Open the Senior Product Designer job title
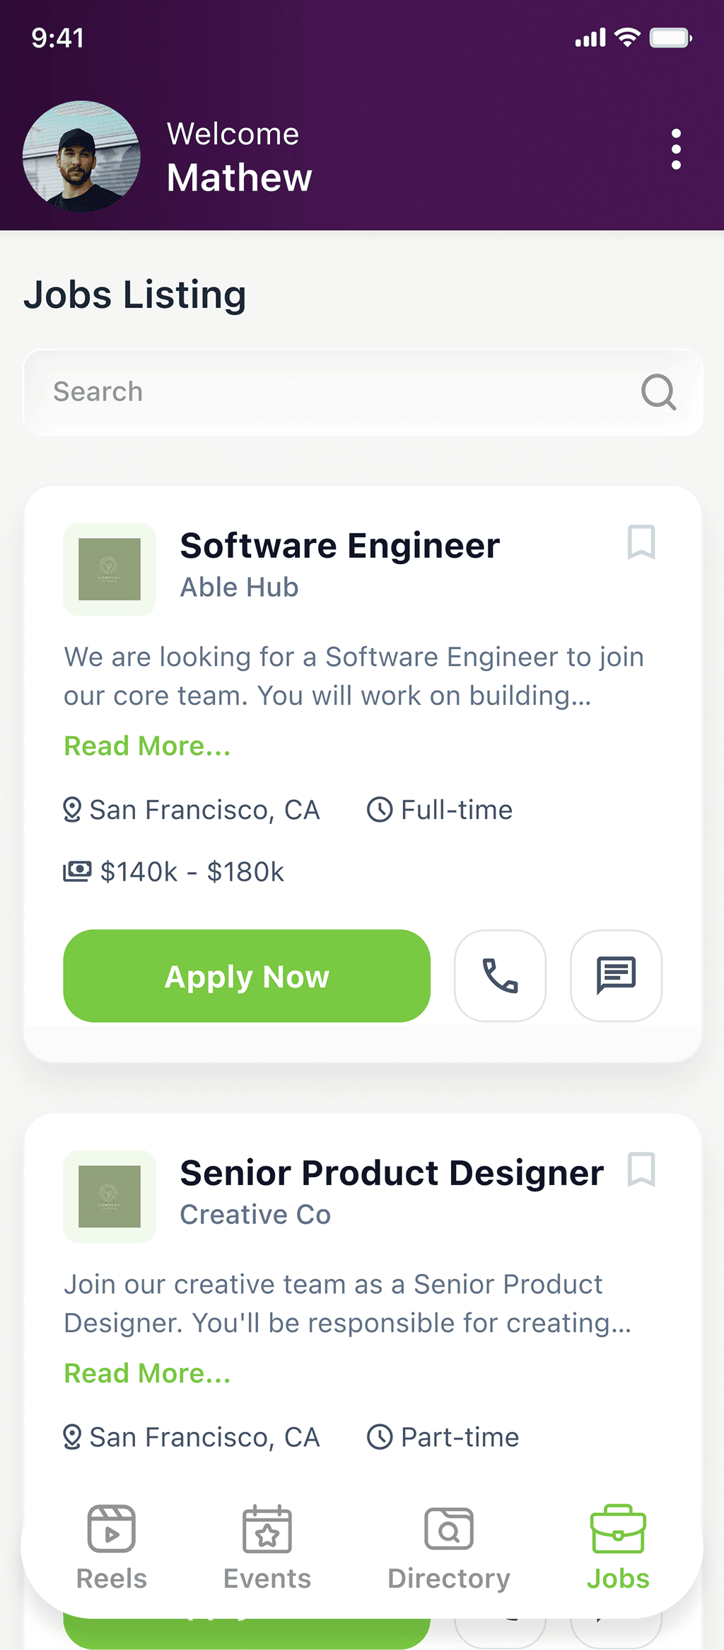This screenshot has height=1650, width=724. coord(392,1173)
